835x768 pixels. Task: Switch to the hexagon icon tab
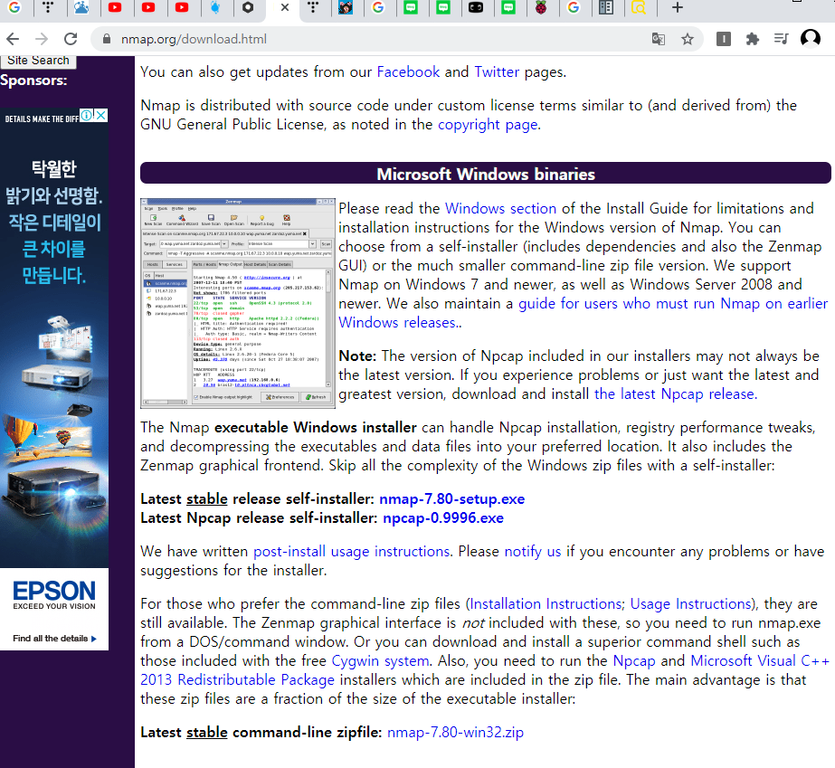[248, 7]
